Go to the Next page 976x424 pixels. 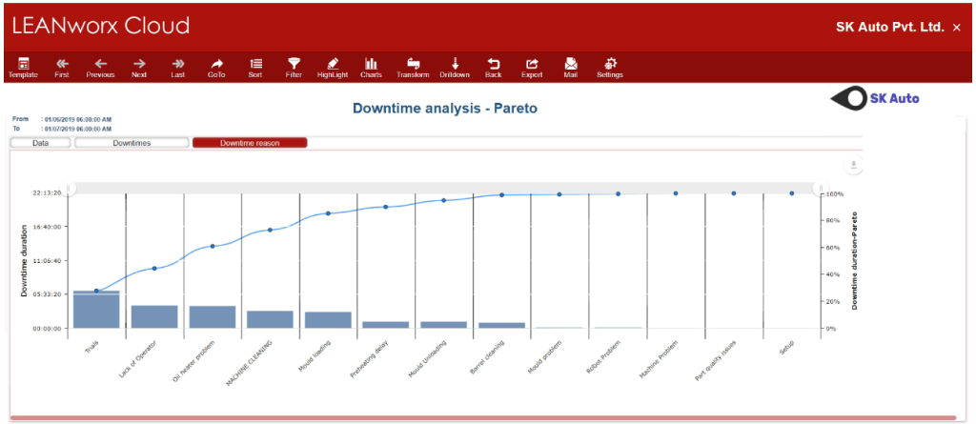(139, 68)
